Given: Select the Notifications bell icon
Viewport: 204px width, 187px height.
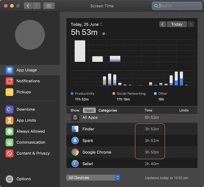Looking at the screenshot, I should pos(9,81).
